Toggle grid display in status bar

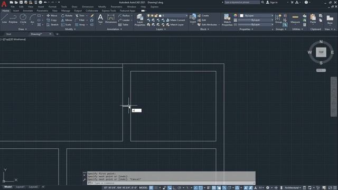coord(151,188)
